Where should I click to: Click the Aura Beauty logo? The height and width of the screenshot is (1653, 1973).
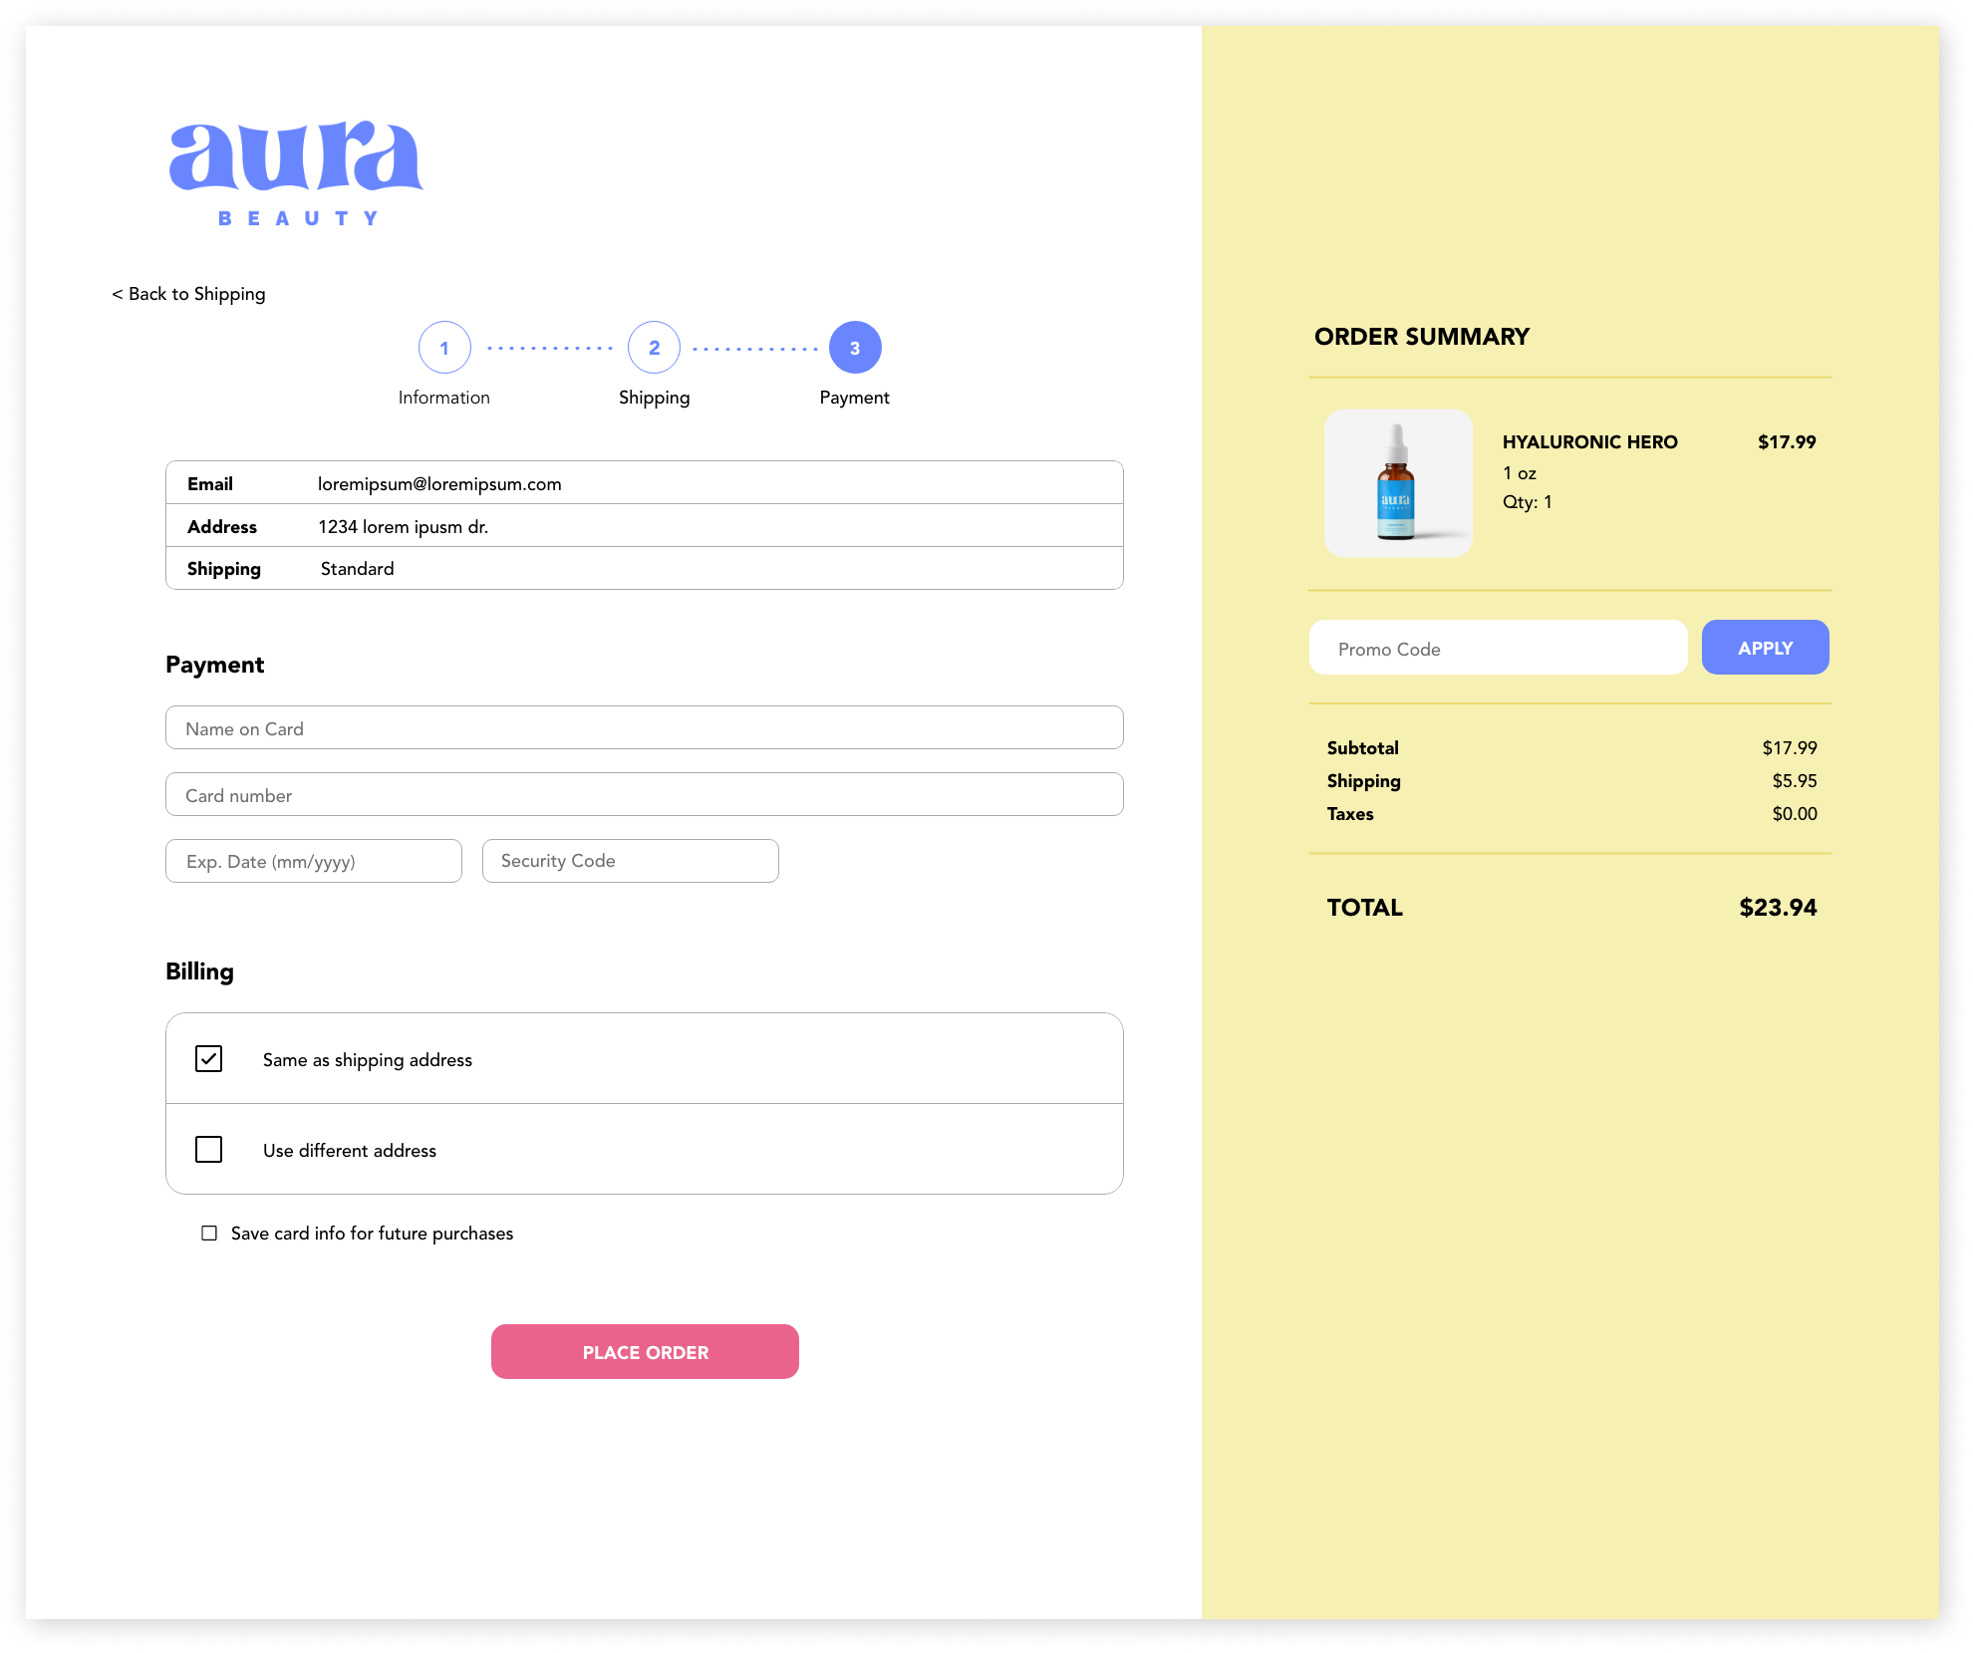(x=296, y=173)
